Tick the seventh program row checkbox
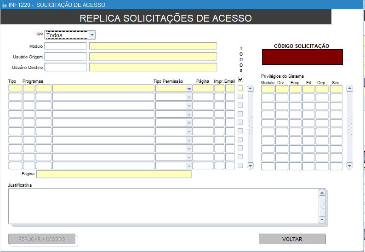 [x=240, y=139]
